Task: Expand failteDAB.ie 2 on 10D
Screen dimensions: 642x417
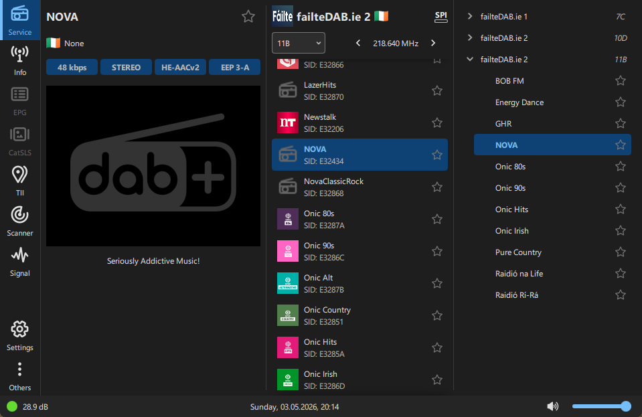Action: tap(470, 37)
